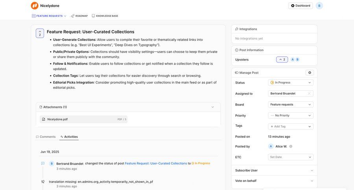This screenshot has width=354, height=190.
Task: Click the Assigned to field Bertrand Bruandet
Action: point(291,93)
